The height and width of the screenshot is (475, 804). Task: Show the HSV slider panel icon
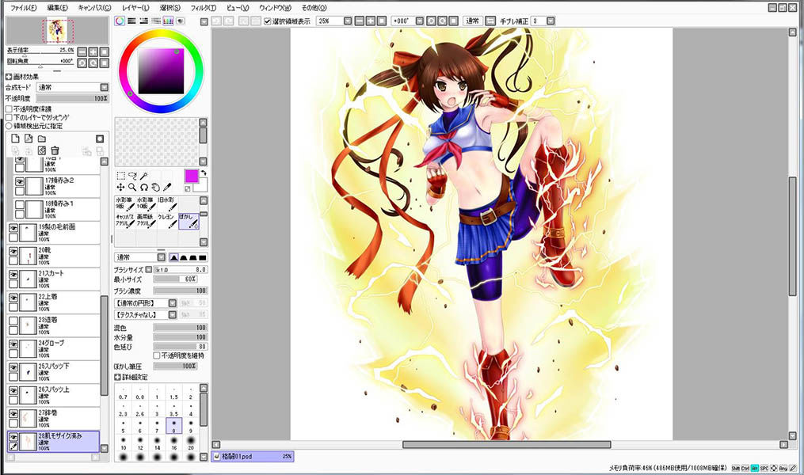pos(143,21)
